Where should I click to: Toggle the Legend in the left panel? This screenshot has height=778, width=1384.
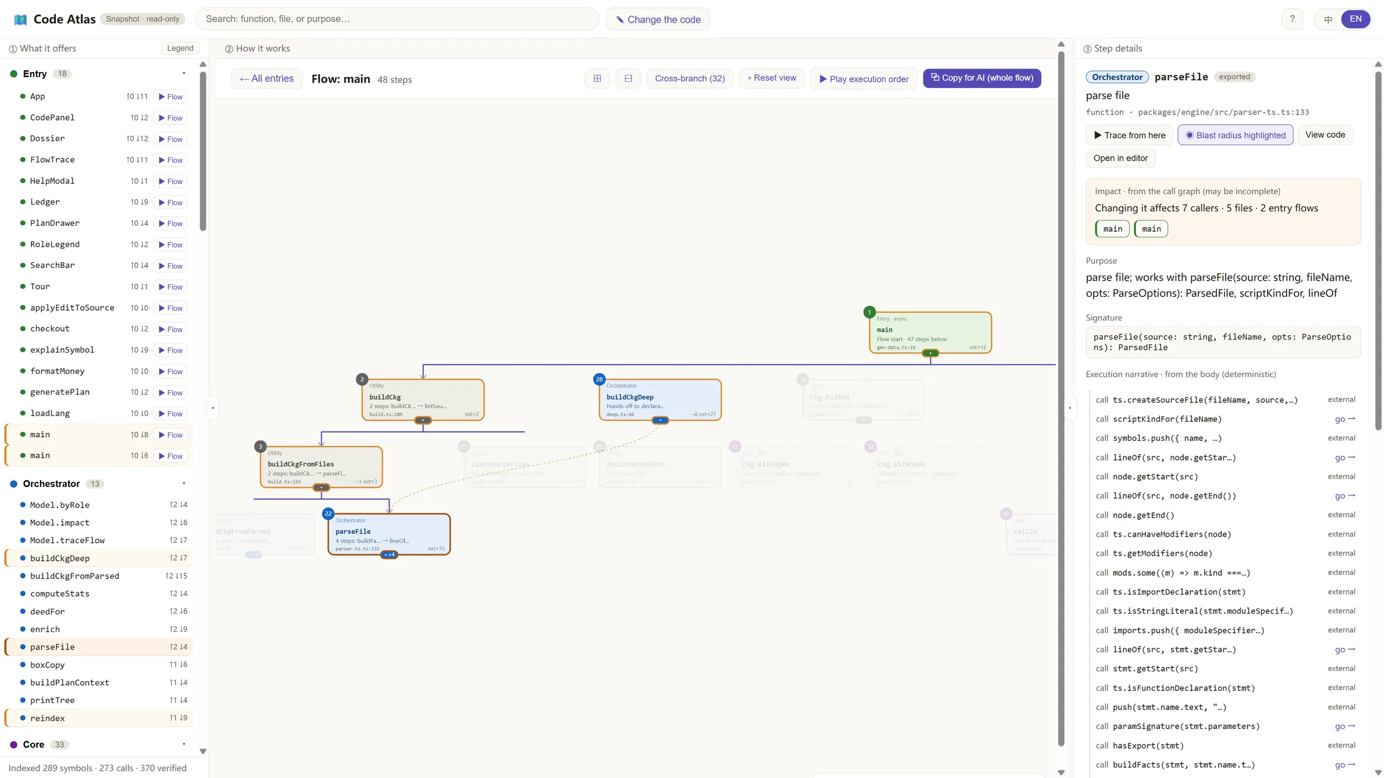pyautogui.click(x=180, y=48)
